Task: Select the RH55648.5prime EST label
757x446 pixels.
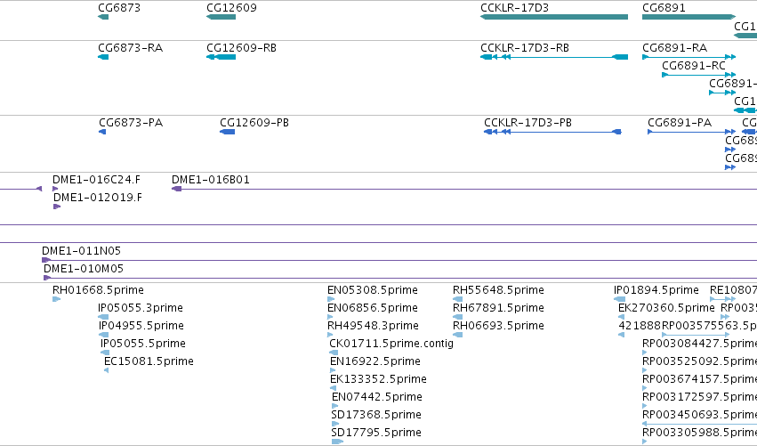Action: coord(498,290)
